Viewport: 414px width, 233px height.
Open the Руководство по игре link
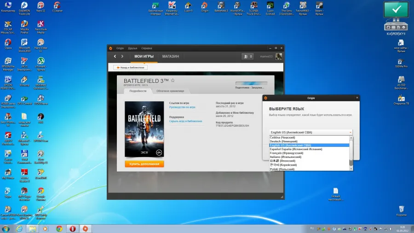[x=182, y=107]
